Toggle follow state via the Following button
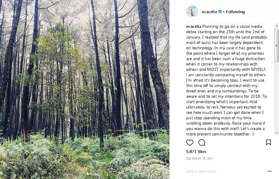 click(235, 12)
